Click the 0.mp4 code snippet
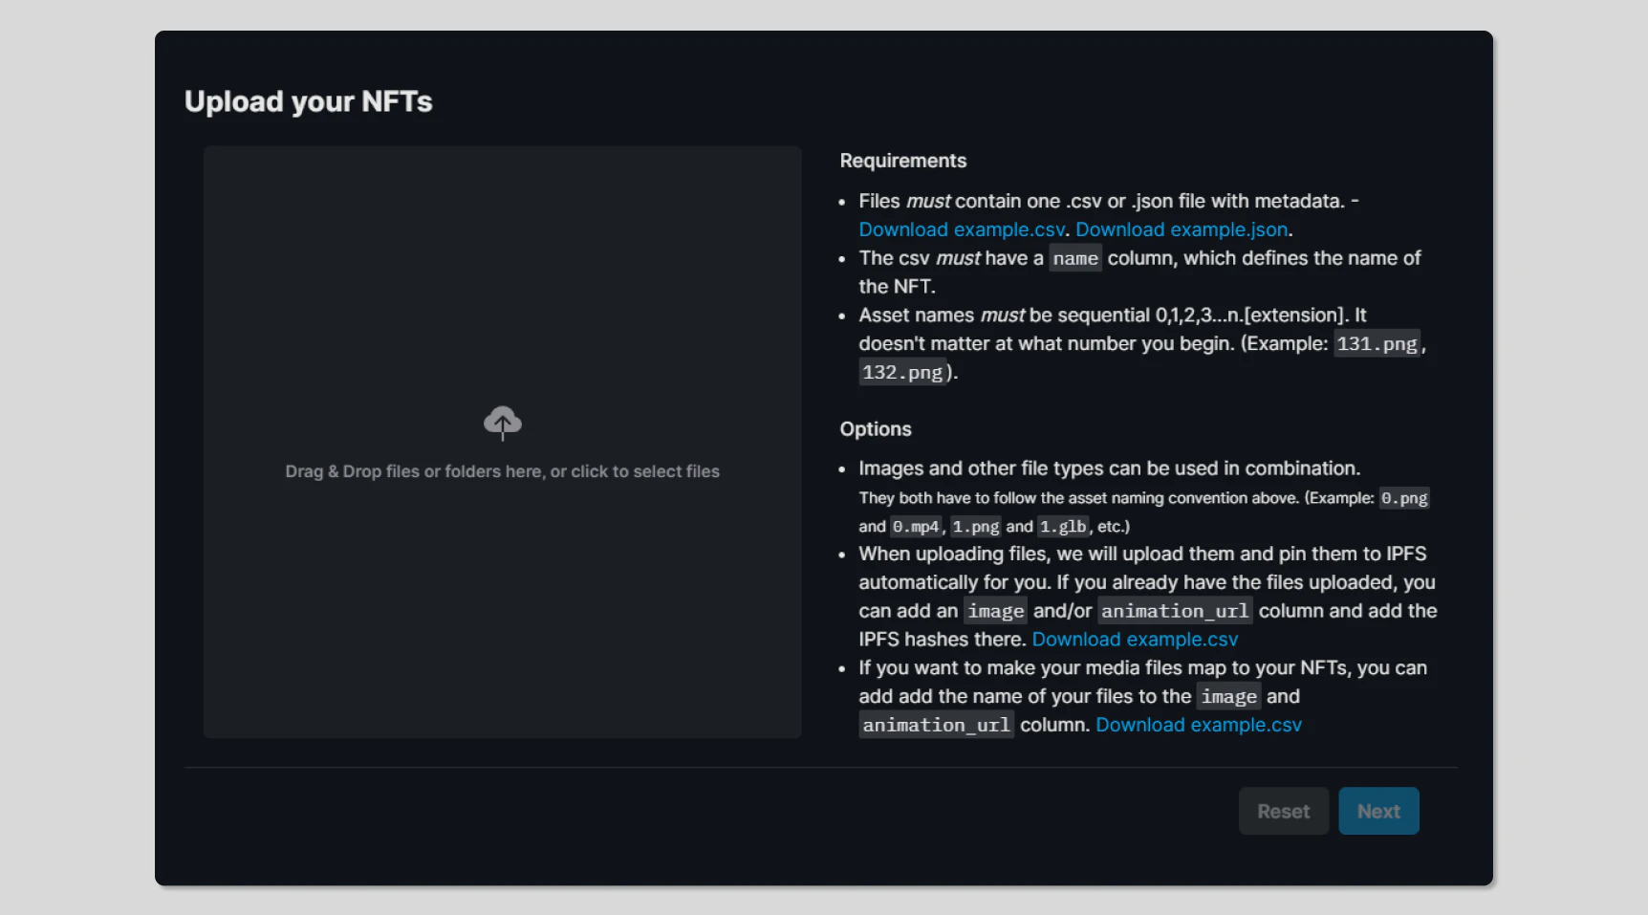Viewport: 1648px width, 915px height. [916, 527]
